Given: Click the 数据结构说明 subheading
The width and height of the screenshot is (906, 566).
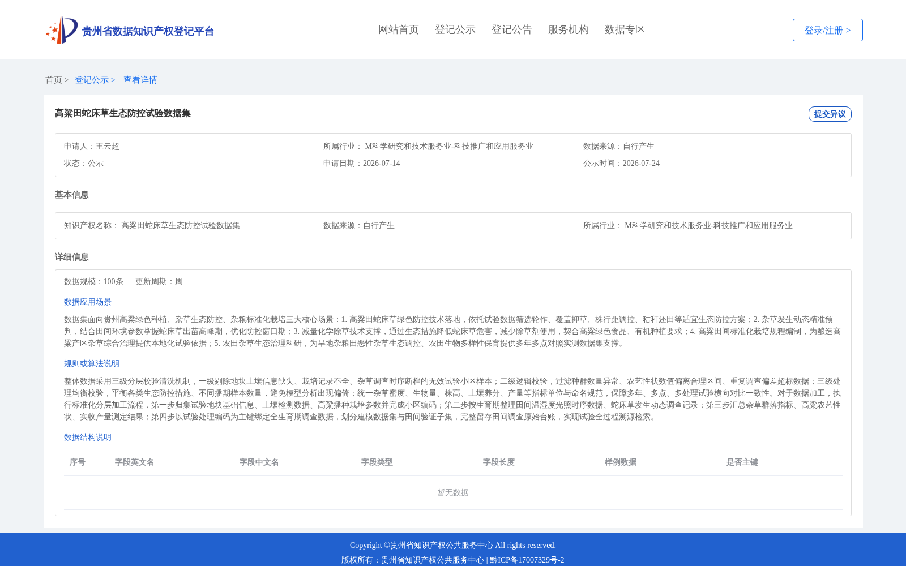Looking at the screenshot, I should 88,437.
